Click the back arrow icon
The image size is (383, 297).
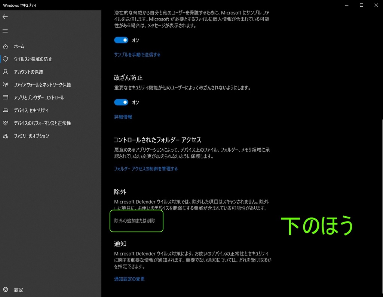5,16
